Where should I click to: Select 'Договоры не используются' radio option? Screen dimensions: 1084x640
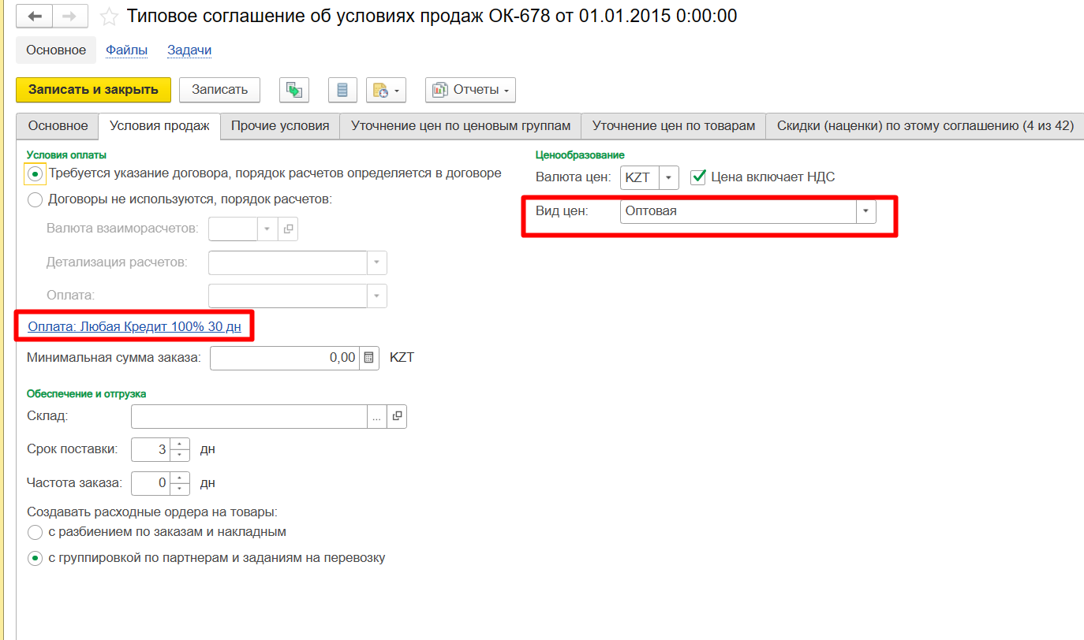click(35, 200)
